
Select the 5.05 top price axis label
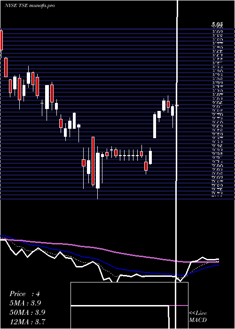pyautogui.click(x=217, y=25)
